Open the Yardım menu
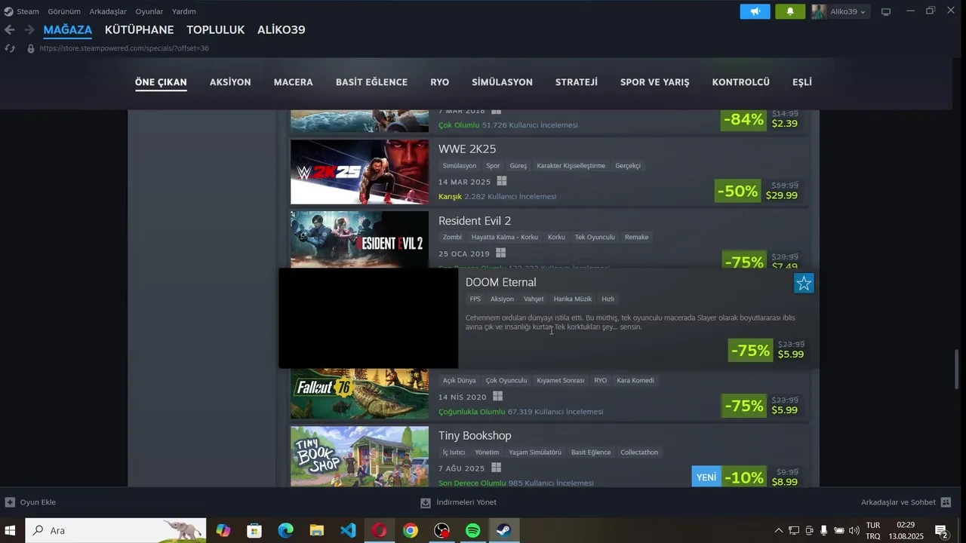The height and width of the screenshot is (543, 966). click(x=183, y=11)
